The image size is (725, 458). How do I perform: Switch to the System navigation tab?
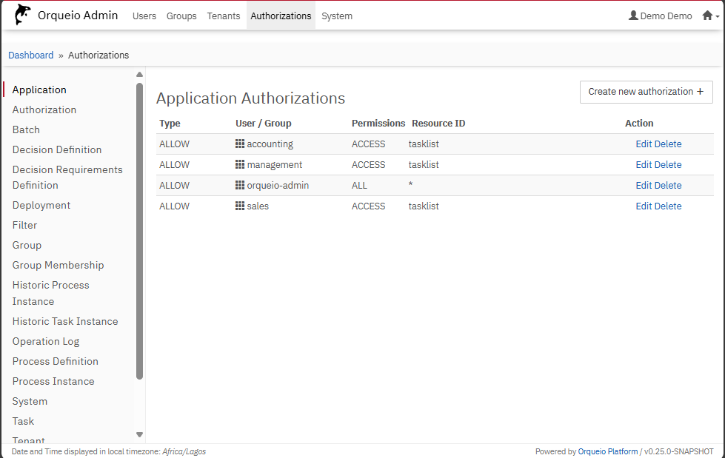click(x=337, y=16)
